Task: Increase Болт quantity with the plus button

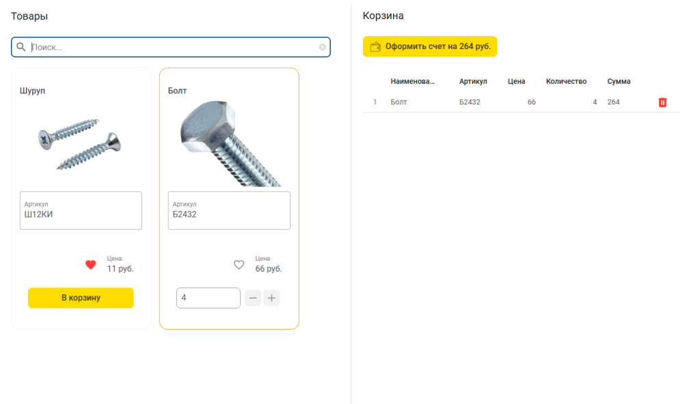Action: 271,298
